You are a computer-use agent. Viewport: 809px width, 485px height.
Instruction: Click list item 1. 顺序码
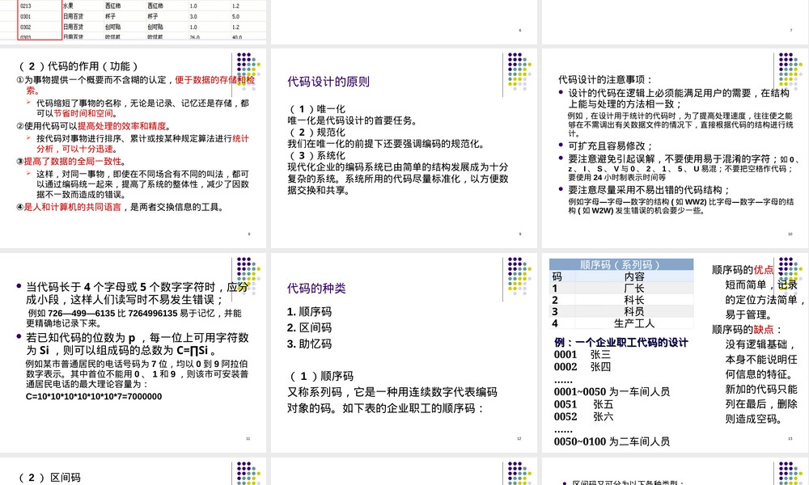[x=309, y=312]
